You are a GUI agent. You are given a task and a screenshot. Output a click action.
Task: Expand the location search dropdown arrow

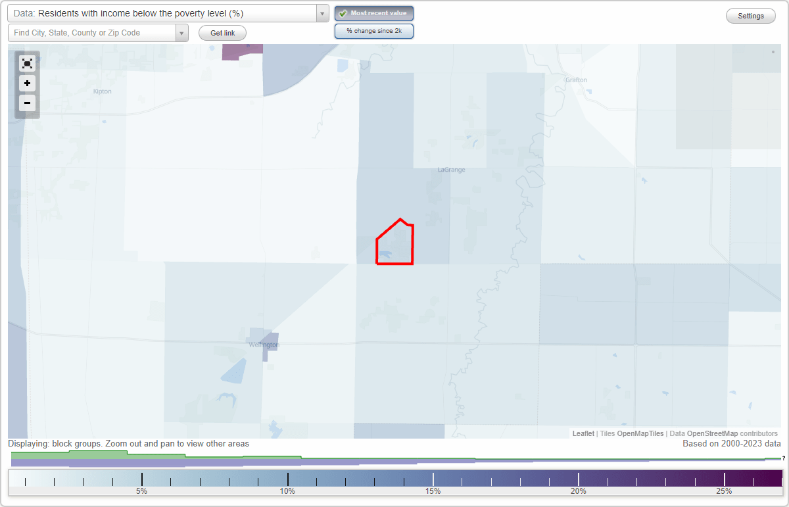click(181, 32)
